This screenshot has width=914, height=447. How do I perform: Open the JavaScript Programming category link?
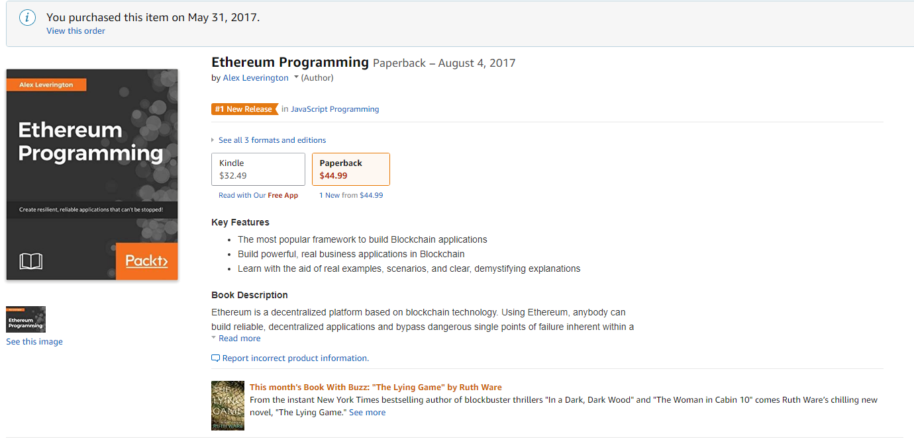tap(335, 109)
